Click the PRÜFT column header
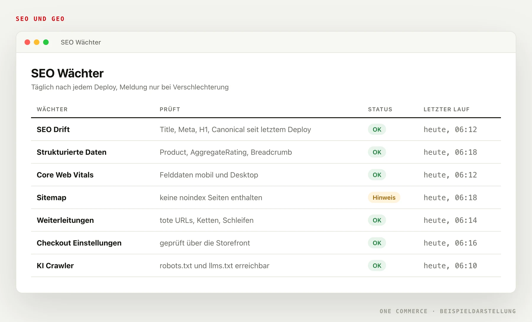 [x=170, y=109]
